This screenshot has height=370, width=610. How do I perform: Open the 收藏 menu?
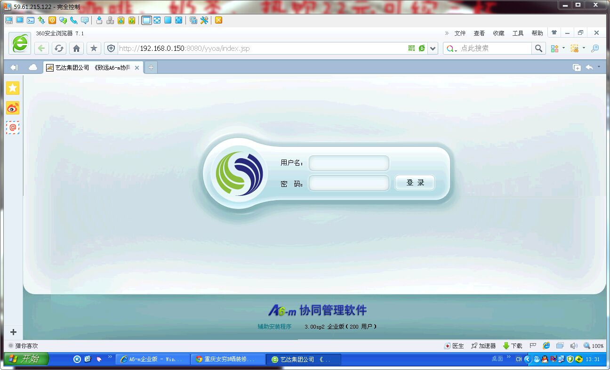(x=498, y=33)
